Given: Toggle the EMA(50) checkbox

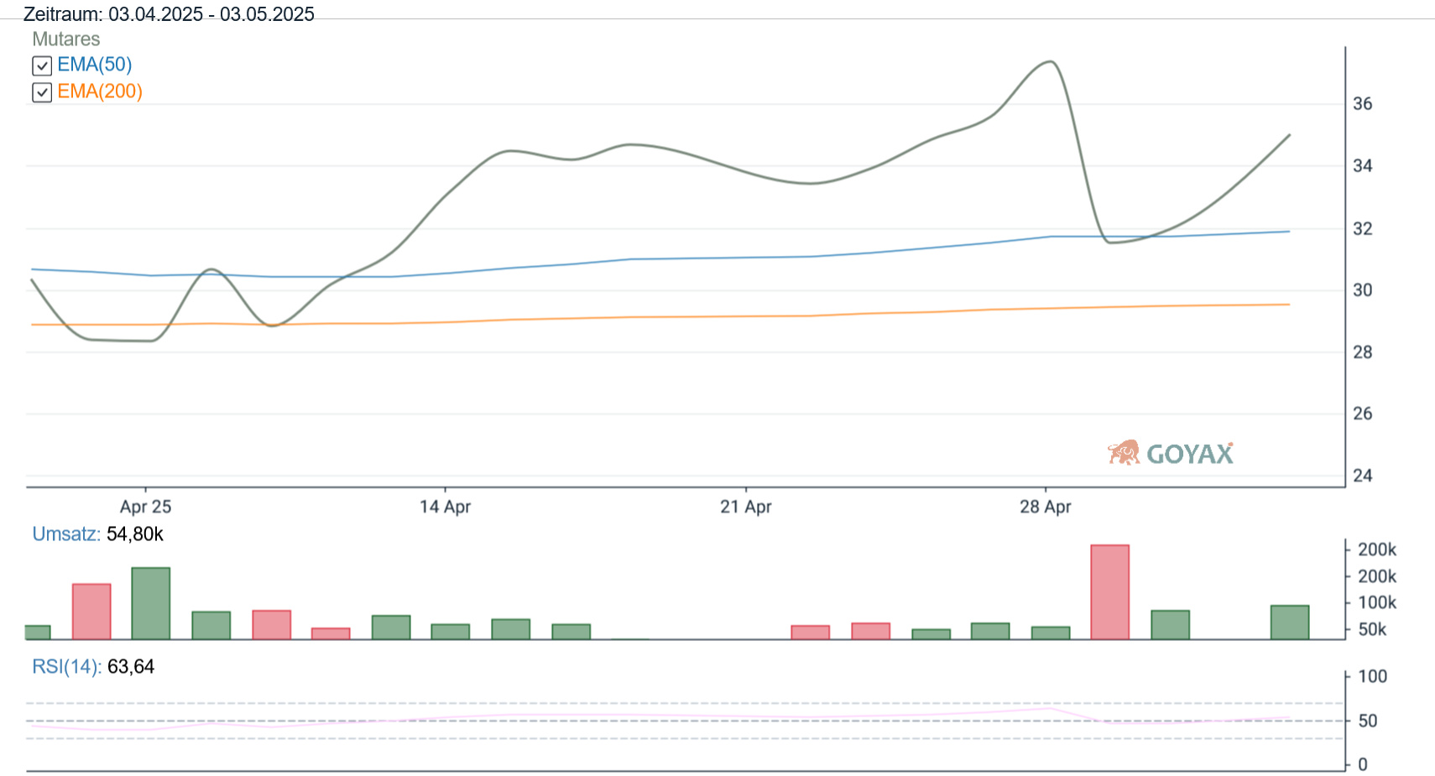Looking at the screenshot, I should coord(42,65).
